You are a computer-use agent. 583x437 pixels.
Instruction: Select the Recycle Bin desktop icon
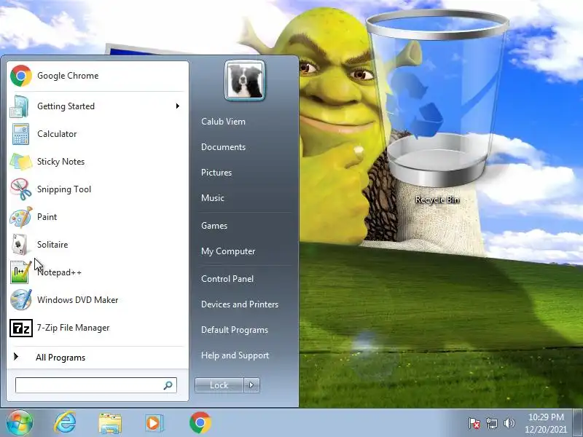coord(437,108)
